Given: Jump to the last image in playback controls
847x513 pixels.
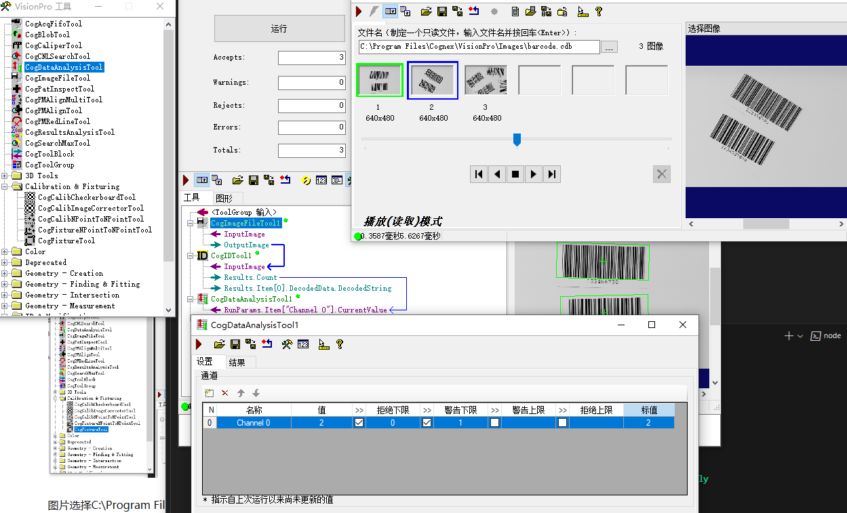Looking at the screenshot, I should (552, 174).
